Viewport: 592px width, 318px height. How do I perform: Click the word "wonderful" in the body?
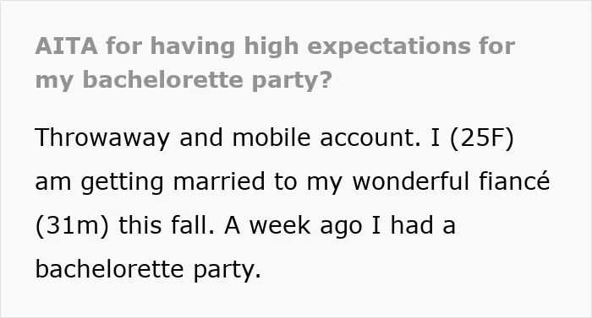[411, 181]
